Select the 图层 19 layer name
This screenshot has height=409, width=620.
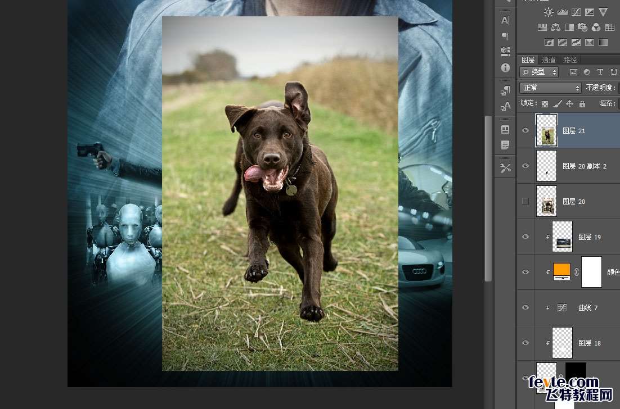click(x=590, y=237)
